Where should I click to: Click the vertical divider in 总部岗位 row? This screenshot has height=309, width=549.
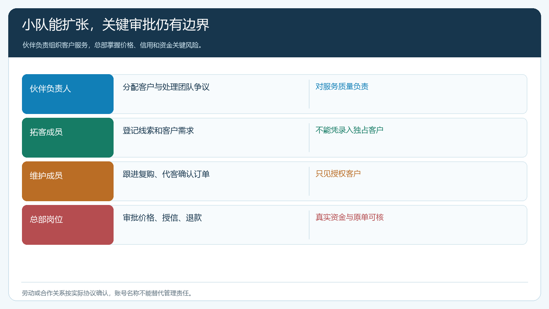(309, 225)
